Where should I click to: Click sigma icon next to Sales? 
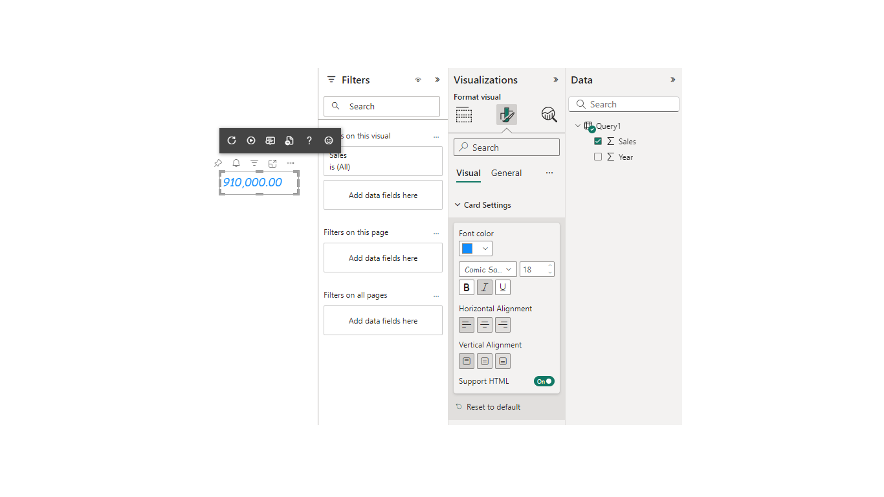click(610, 141)
